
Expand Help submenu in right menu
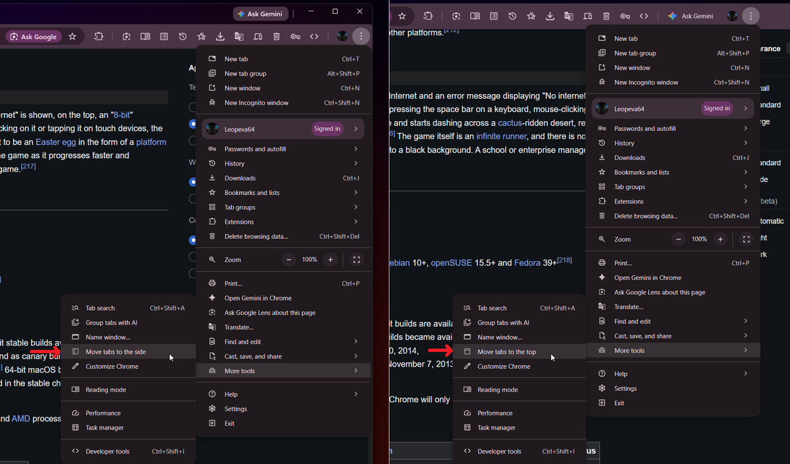(673, 374)
